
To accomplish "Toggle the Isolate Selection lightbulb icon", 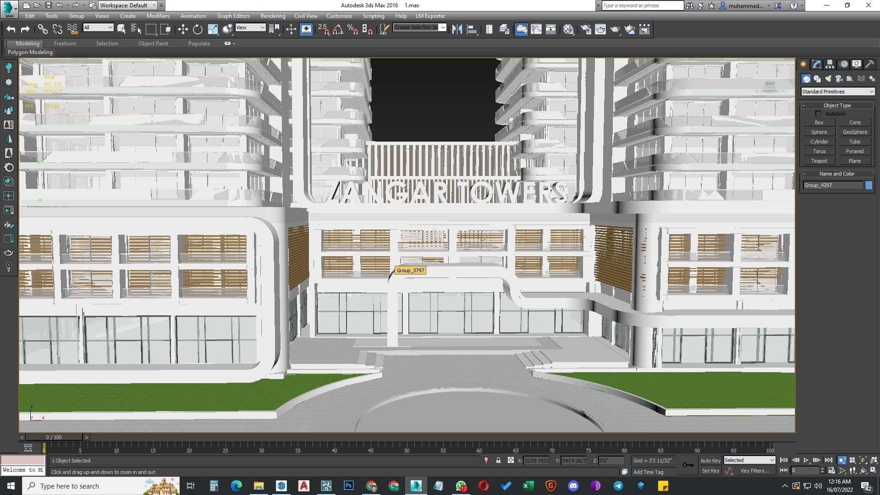I will pos(486,460).
